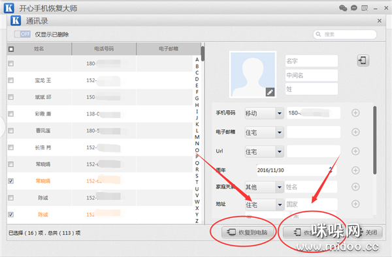
Task: Add another Url with plus icon
Action: (355, 151)
